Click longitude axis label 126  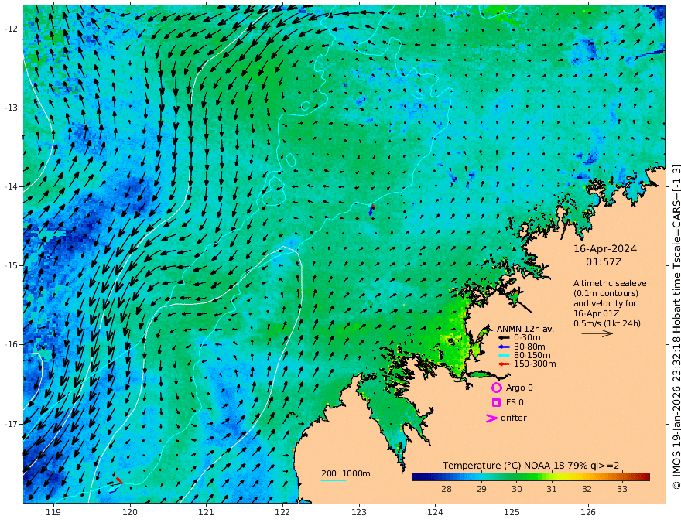tap(588, 513)
